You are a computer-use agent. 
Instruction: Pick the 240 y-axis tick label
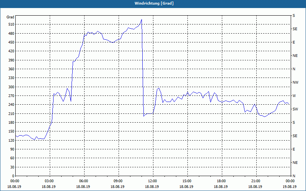tap(11, 104)
